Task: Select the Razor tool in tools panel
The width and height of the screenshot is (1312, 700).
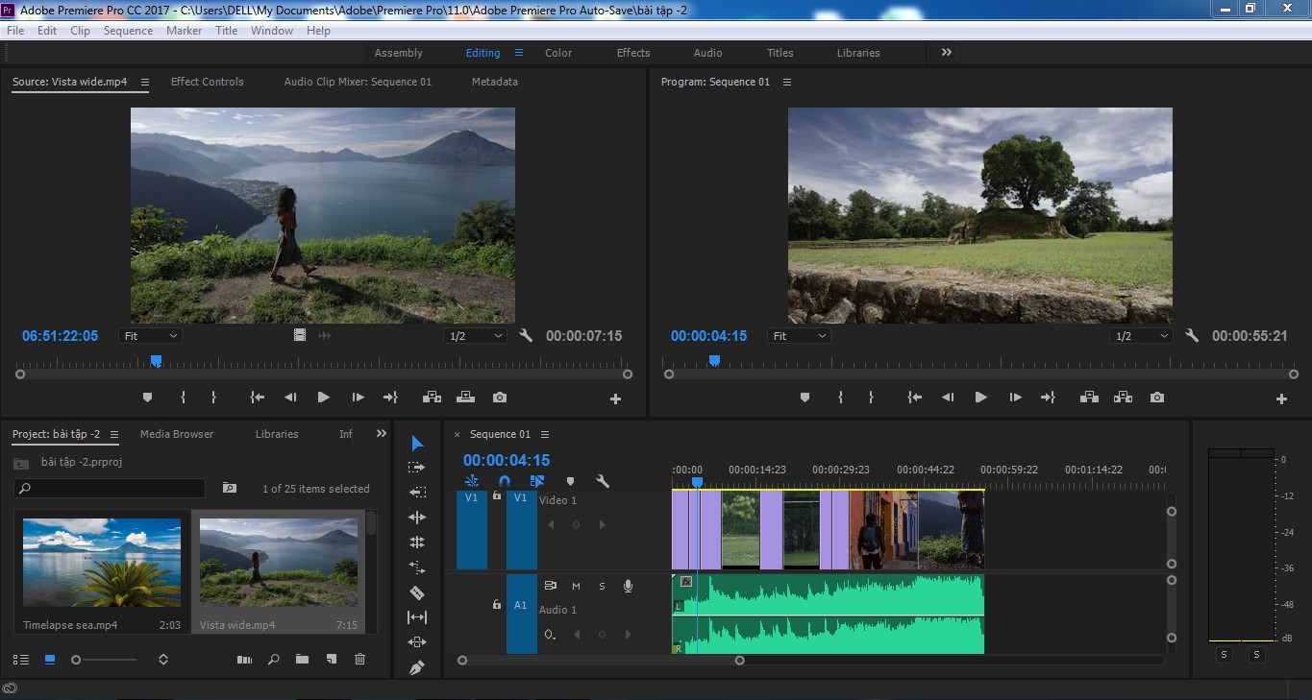Action: 417,592
